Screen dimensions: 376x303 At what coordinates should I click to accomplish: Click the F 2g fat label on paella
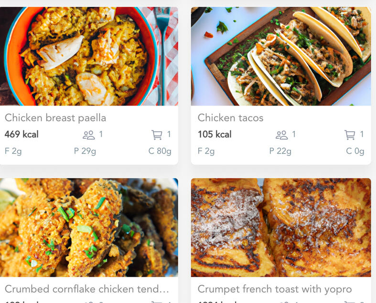(x=13, y=151)
